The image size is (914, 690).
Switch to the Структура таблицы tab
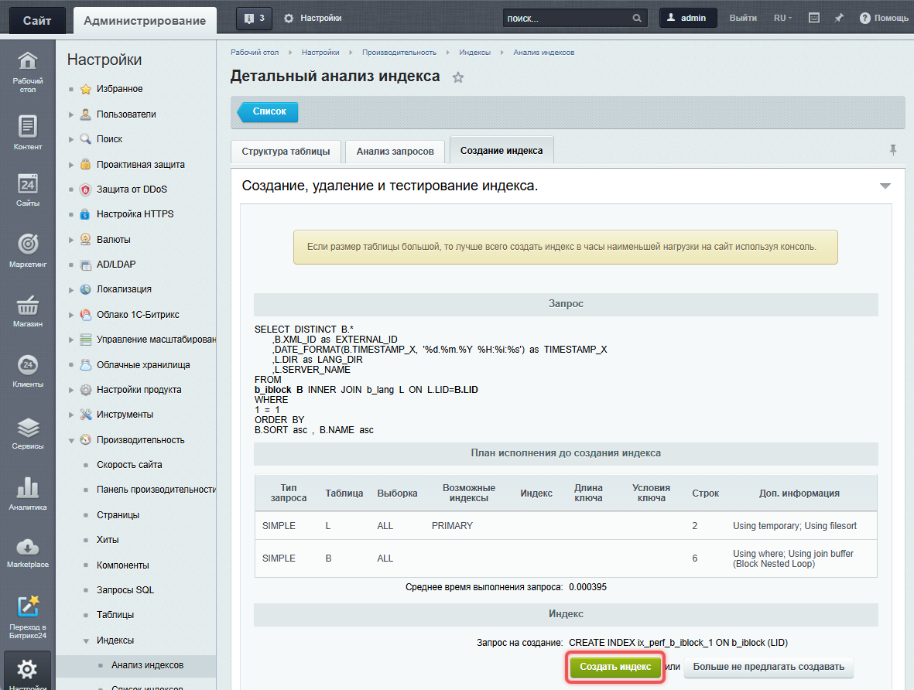pyautogui.click(x=286, y=152)
